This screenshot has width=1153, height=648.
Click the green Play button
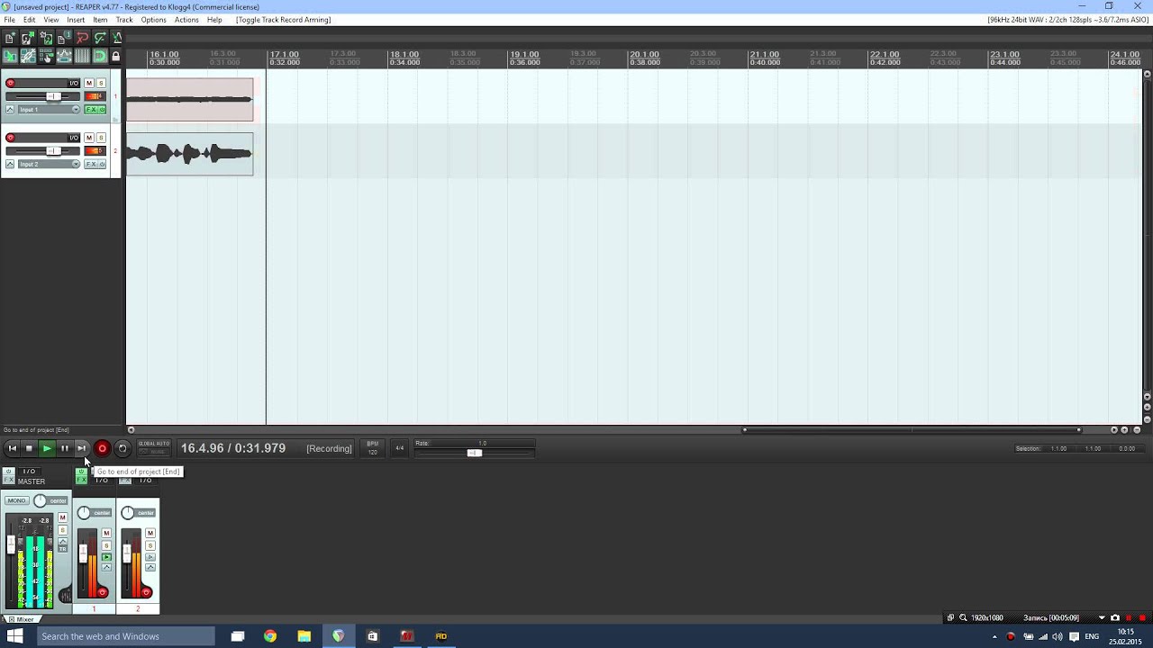(x=47, y=448)
